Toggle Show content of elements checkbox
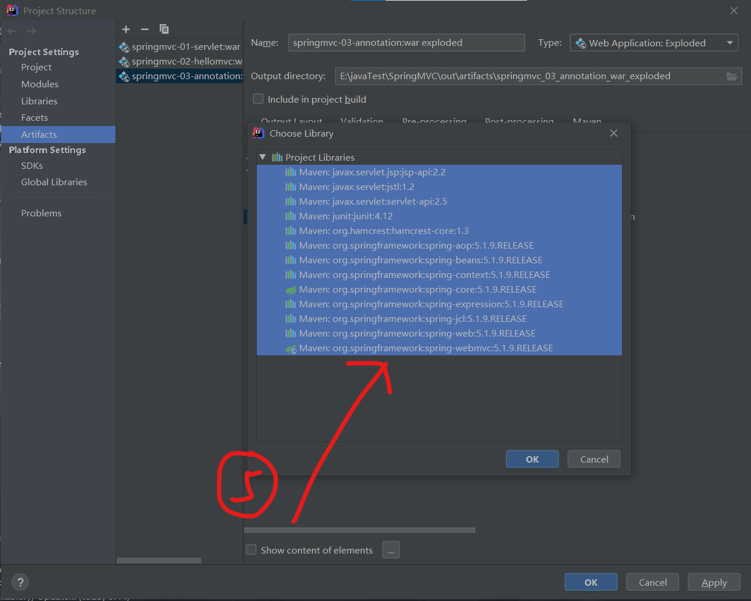The height and width of the screenshot is (601, 751). click(252, 549)
